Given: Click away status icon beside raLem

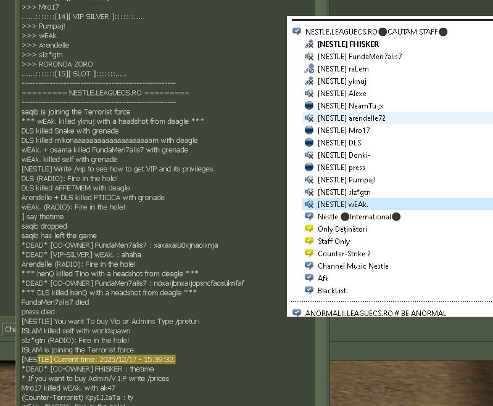Looking at the screenshot, I should 309,68.
